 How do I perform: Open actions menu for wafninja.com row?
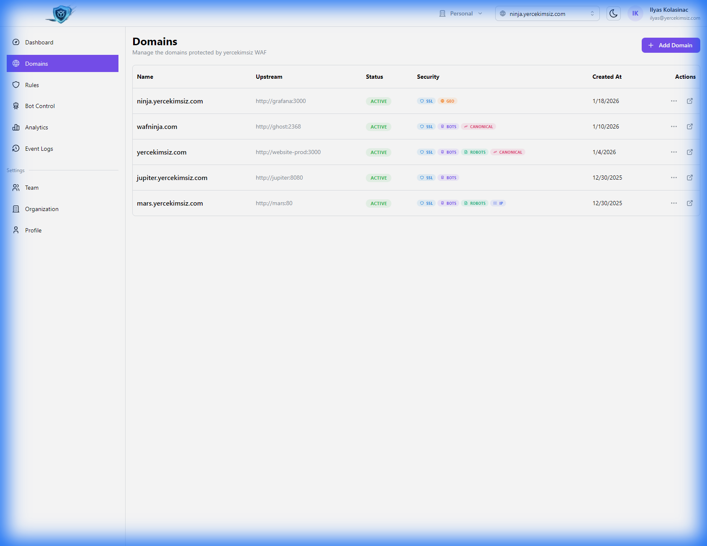pyautogui.click(x=674, y=126)
